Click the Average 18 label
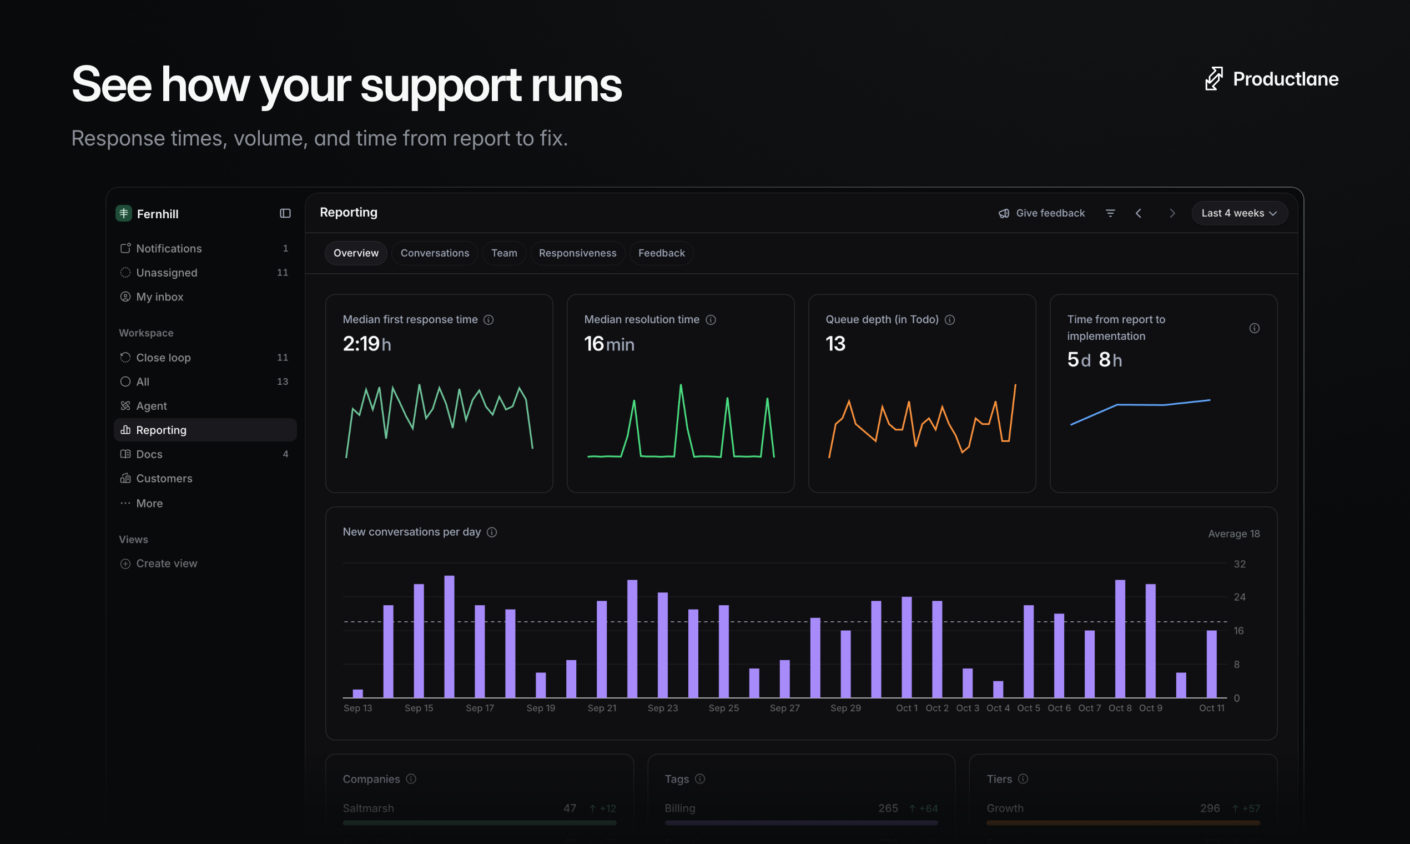Viewport: 1410px width, 844px height. (x=1233, y=534)
